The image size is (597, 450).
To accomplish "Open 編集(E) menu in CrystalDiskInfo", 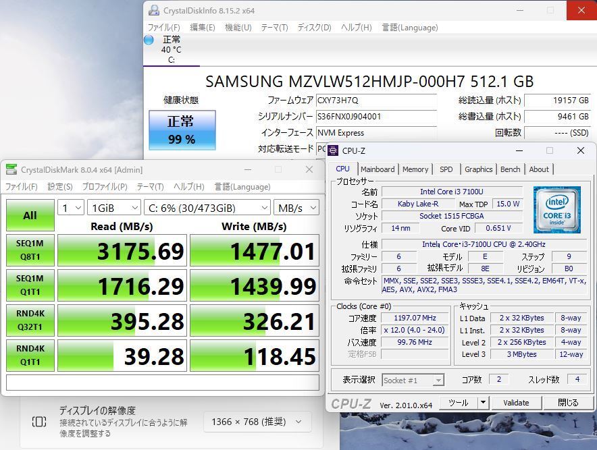I will tap(202, 28).
